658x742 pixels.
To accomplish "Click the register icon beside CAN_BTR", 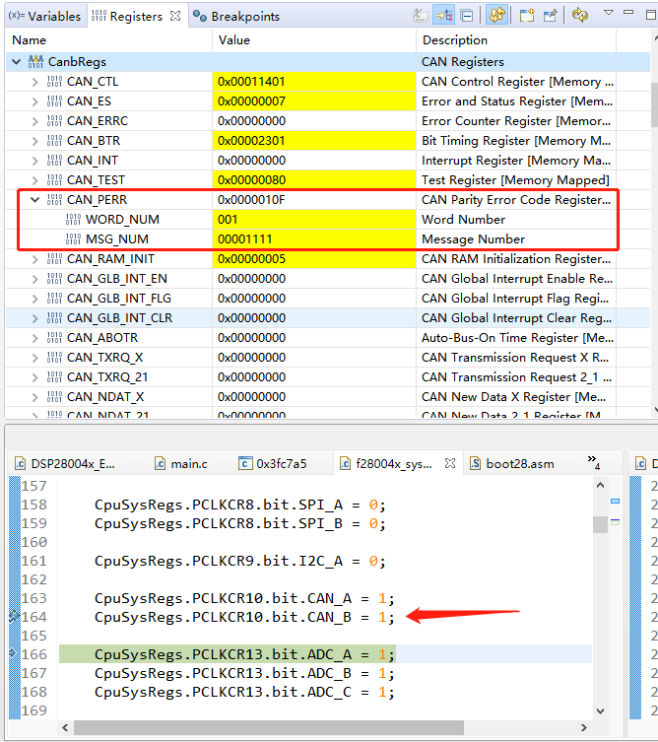I will pyautogui.click(x=54, y=141).
